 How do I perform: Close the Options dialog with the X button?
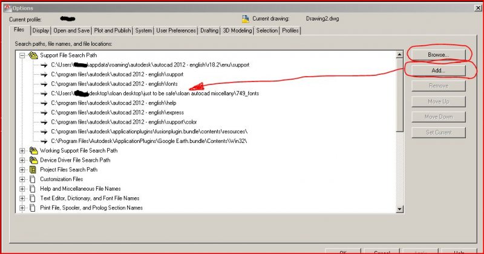click(478, 8)
